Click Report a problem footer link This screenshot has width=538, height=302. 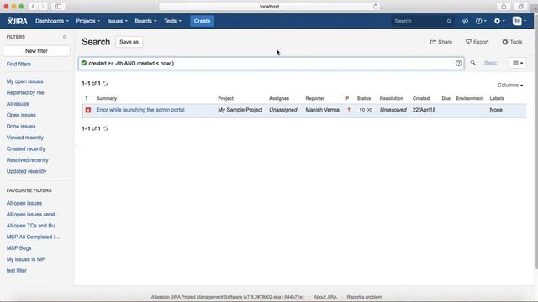pos(364,297)
